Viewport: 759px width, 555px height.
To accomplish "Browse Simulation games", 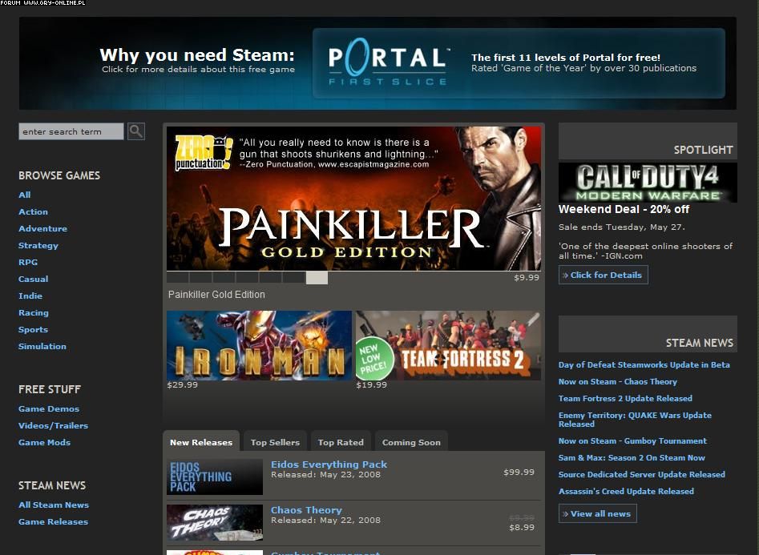I will [x=42, y=347].
